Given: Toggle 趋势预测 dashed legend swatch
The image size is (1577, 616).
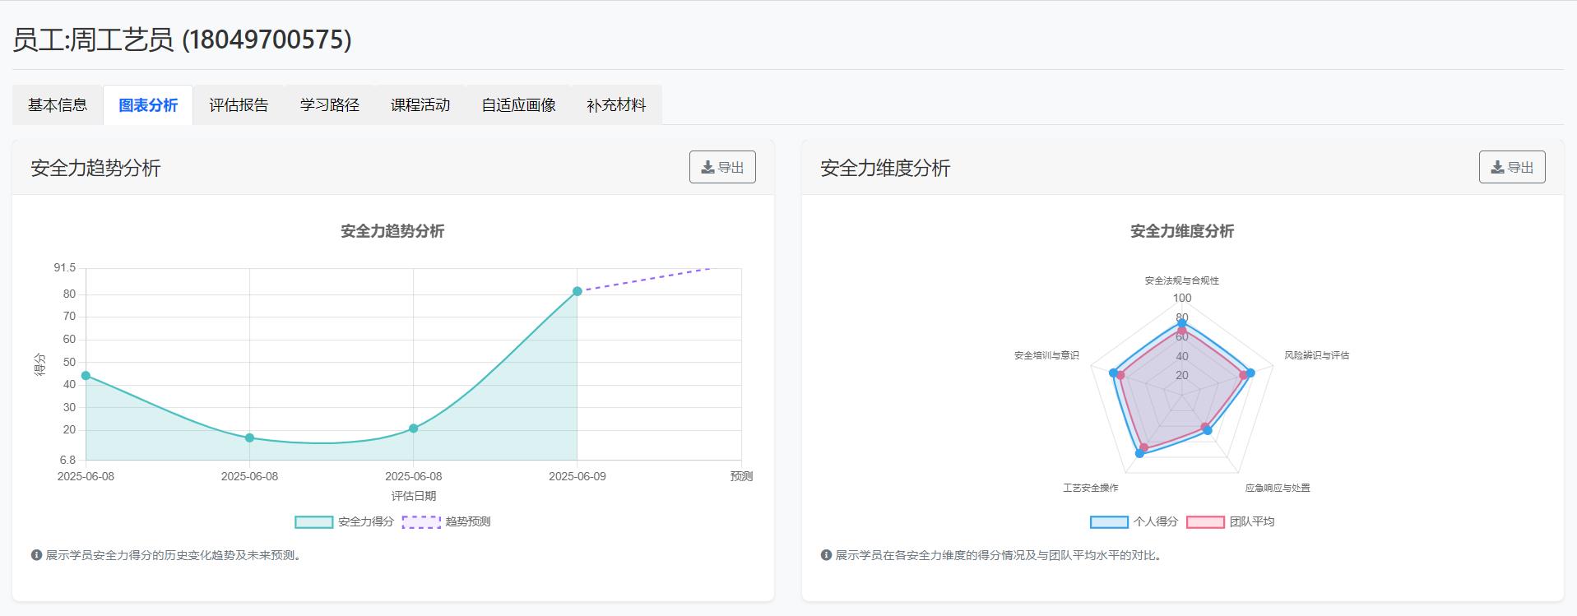Looking at the screenshot, I should click(x=421, y=522).
